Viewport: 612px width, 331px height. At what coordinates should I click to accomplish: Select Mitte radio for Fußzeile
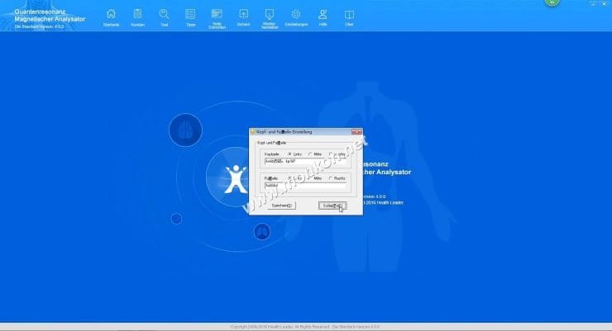(x=310, y=178)
